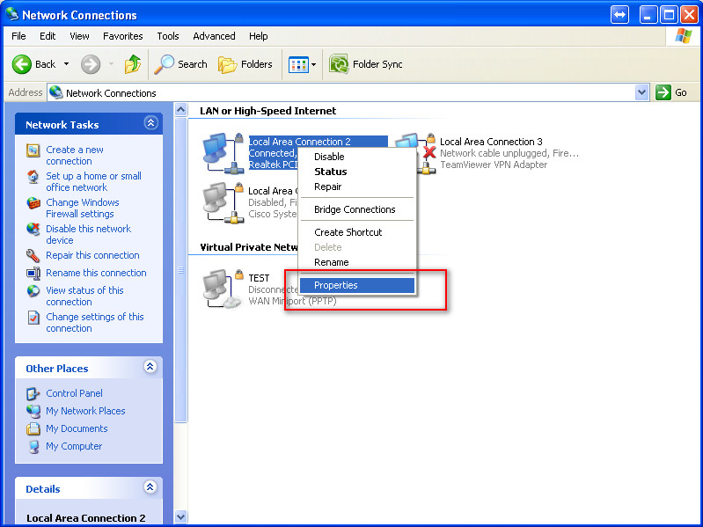Viewport: 703px width, 527px height.
Task: Collapse the Other Places panel
Action: (150, 367)
